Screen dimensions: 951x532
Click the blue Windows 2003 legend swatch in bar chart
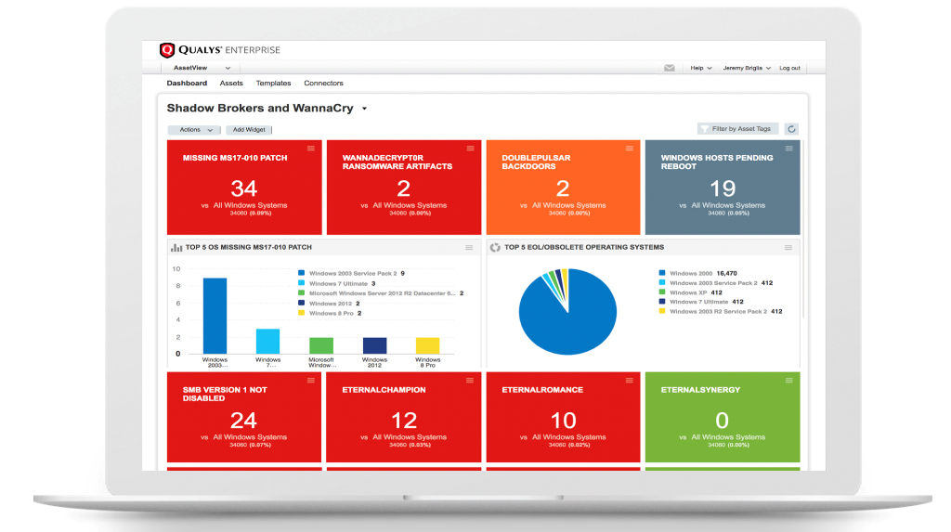click(x=302, y=273)
